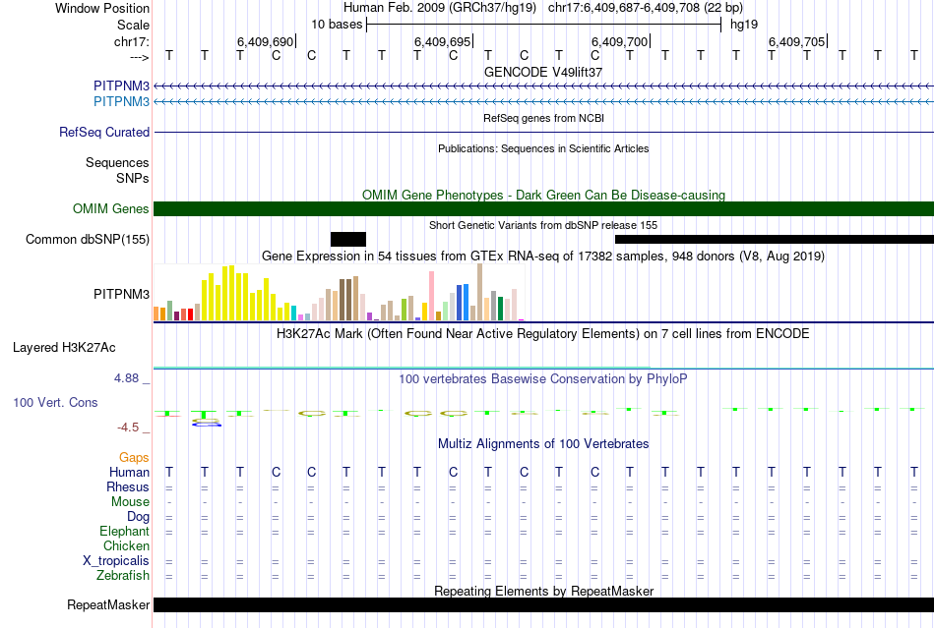Click the 6,409,700 ruler position

(x=619, y=41)
